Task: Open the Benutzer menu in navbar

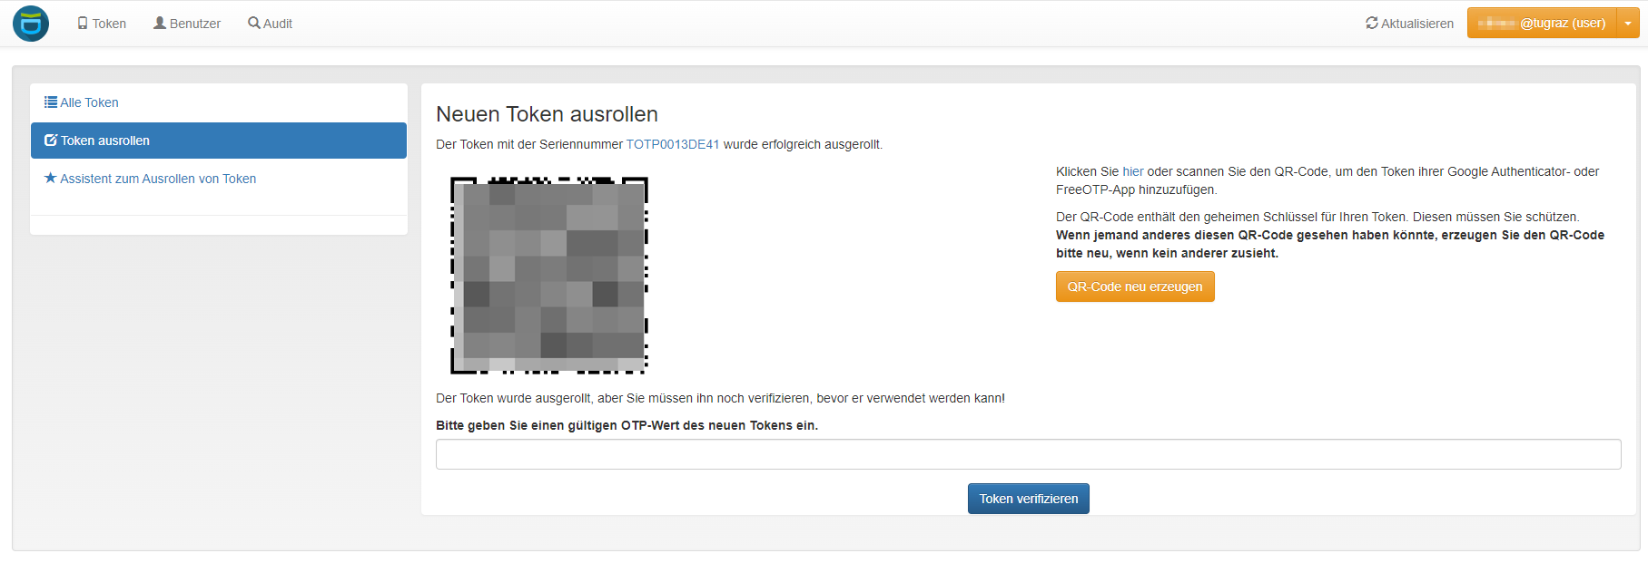Action: [x=187, y=24]
